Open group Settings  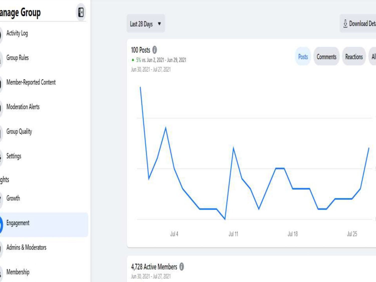[14, 156]
